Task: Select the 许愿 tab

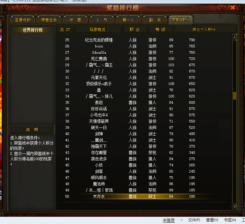Action: click(76, 20)
